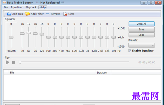Viewport: 164px width, 105px height.
Task: Click the 4.8k Hz band slider handle
Action: pos(94,37)
